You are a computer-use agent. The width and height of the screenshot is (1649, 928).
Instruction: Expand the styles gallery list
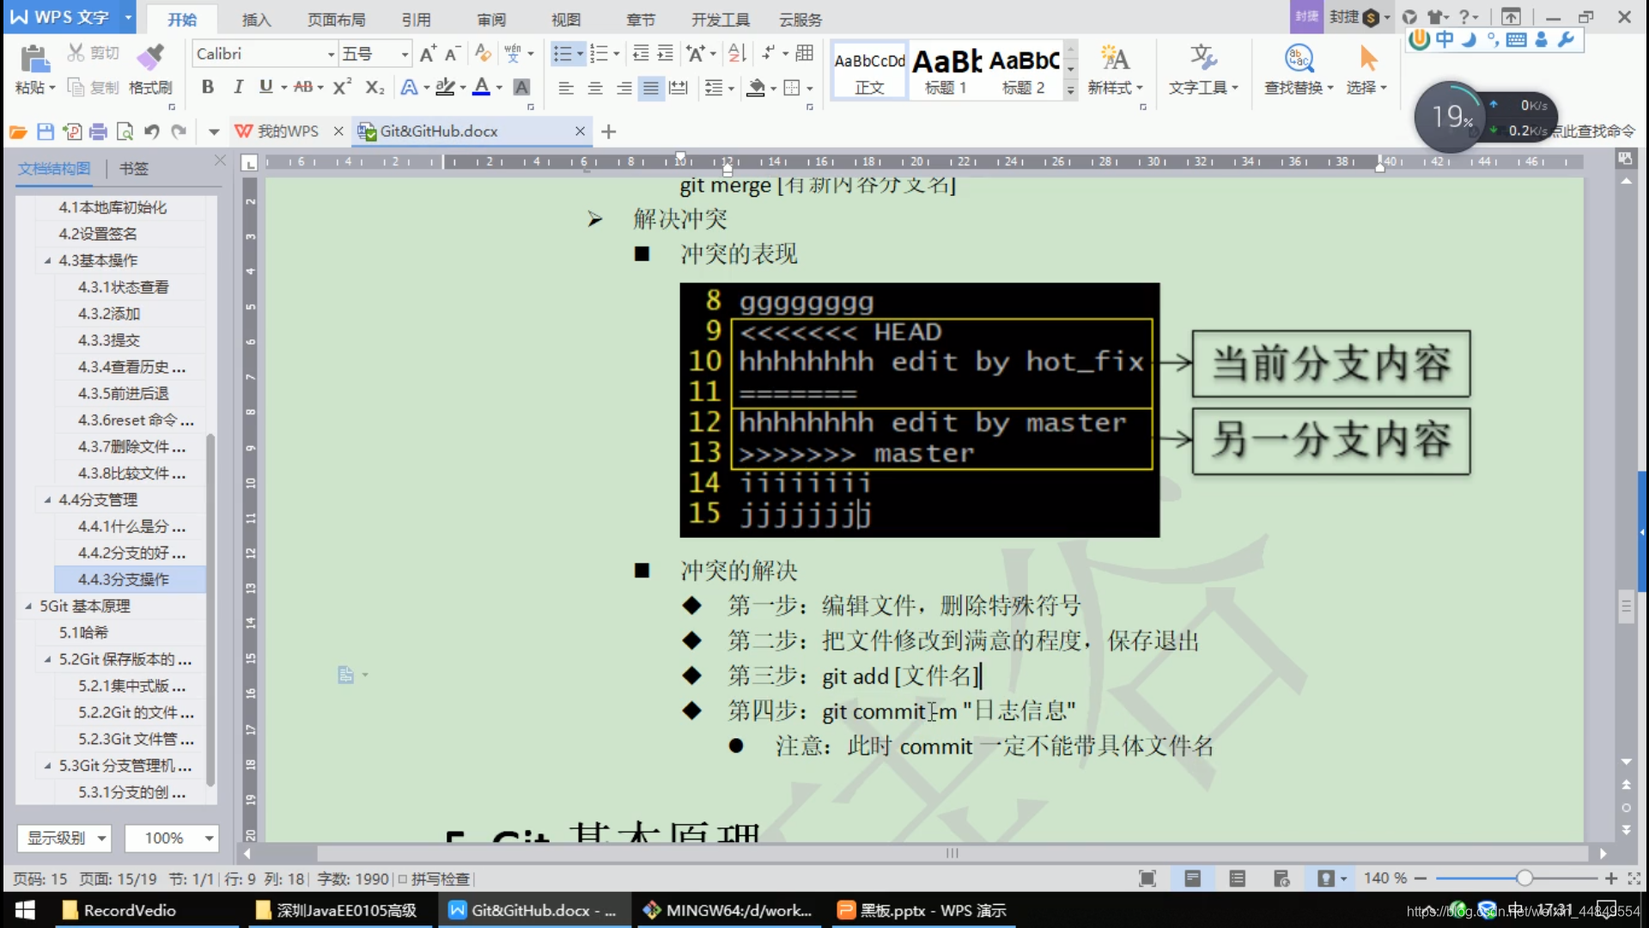pos(1070,89)
